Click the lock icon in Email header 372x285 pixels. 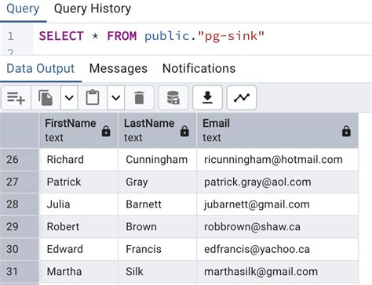[346, 131]
